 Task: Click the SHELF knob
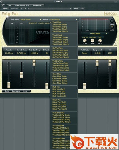pyautogui.click(x=100, y=41)
